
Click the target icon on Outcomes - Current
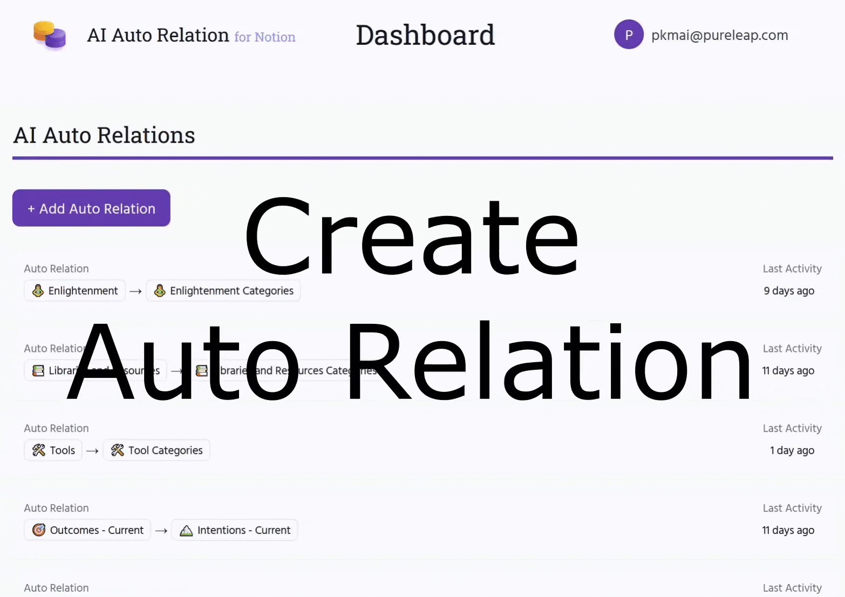38,530
